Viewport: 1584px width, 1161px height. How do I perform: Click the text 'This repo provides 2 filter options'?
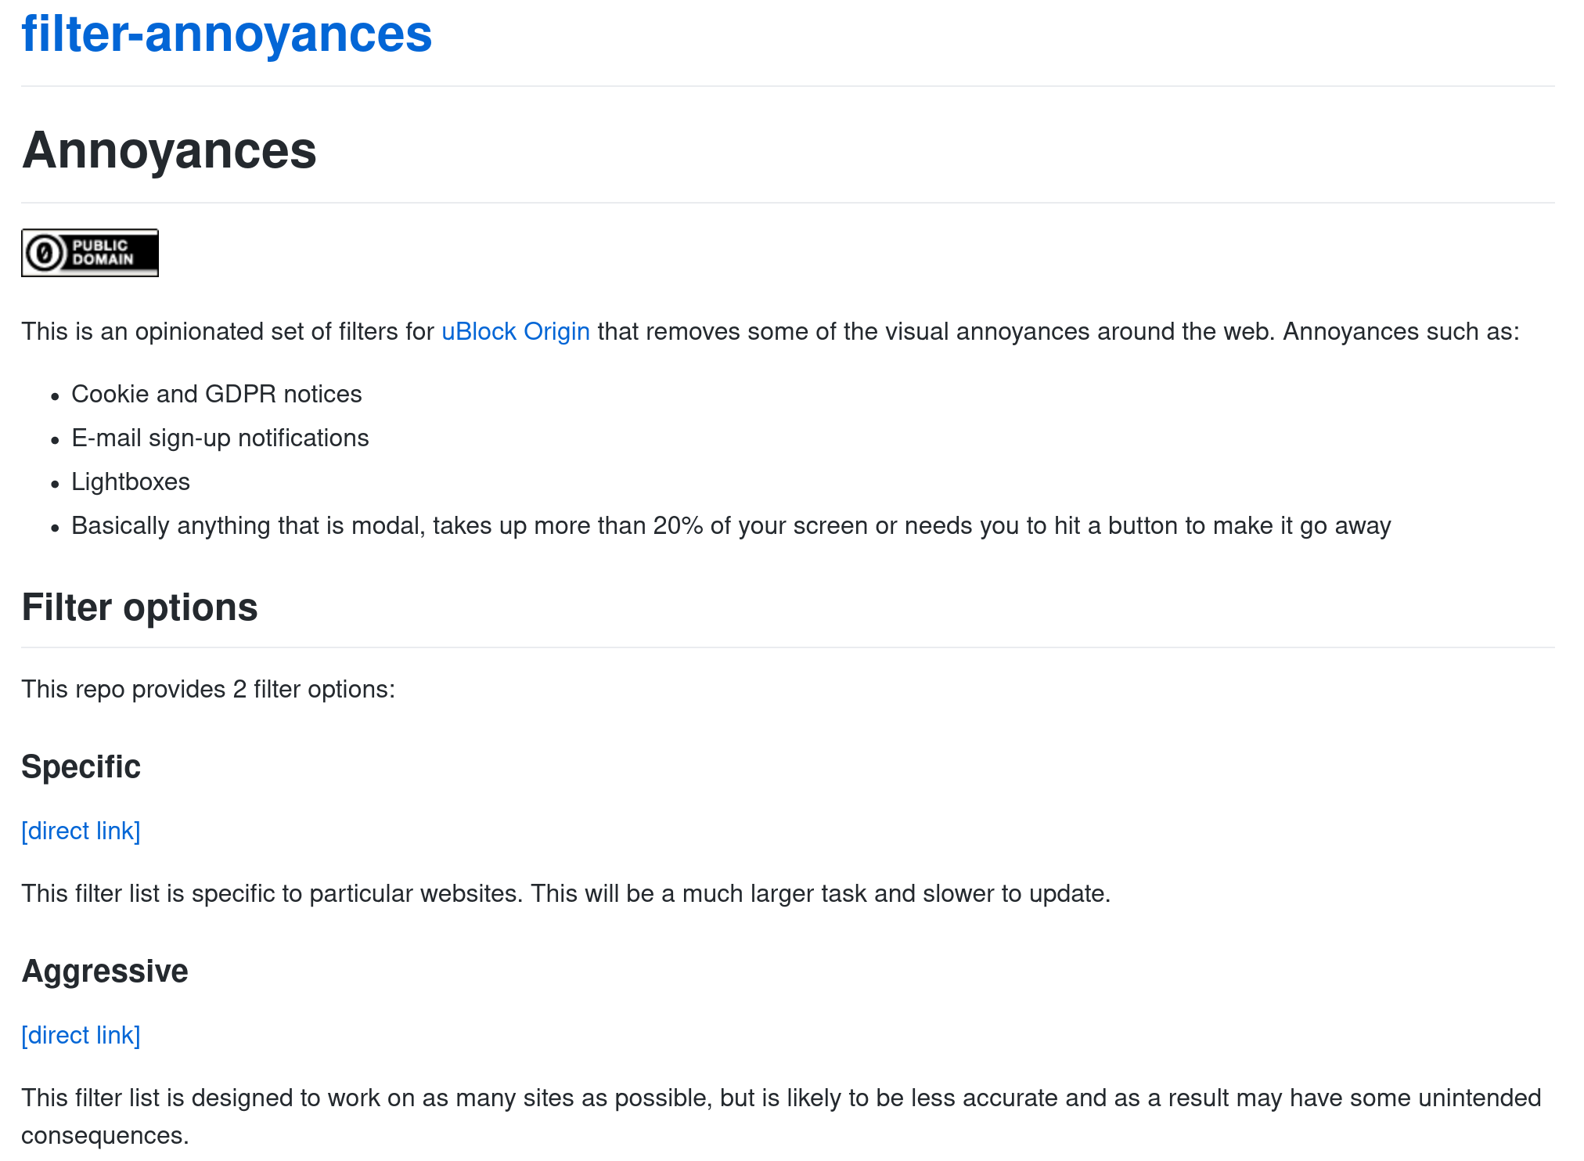pyautogui.click(x=208, y=689)
